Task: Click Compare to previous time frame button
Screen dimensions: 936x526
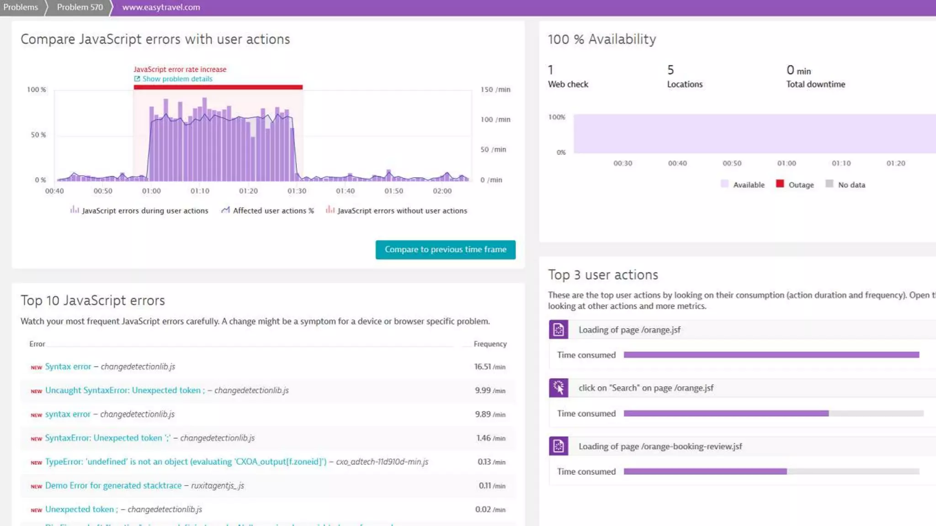Action: (x=445, y=249)
